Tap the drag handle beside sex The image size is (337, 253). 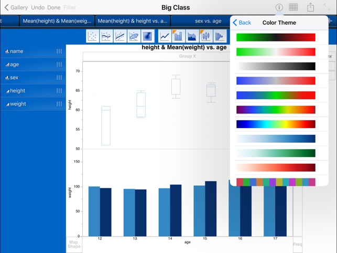coord(59,78)
